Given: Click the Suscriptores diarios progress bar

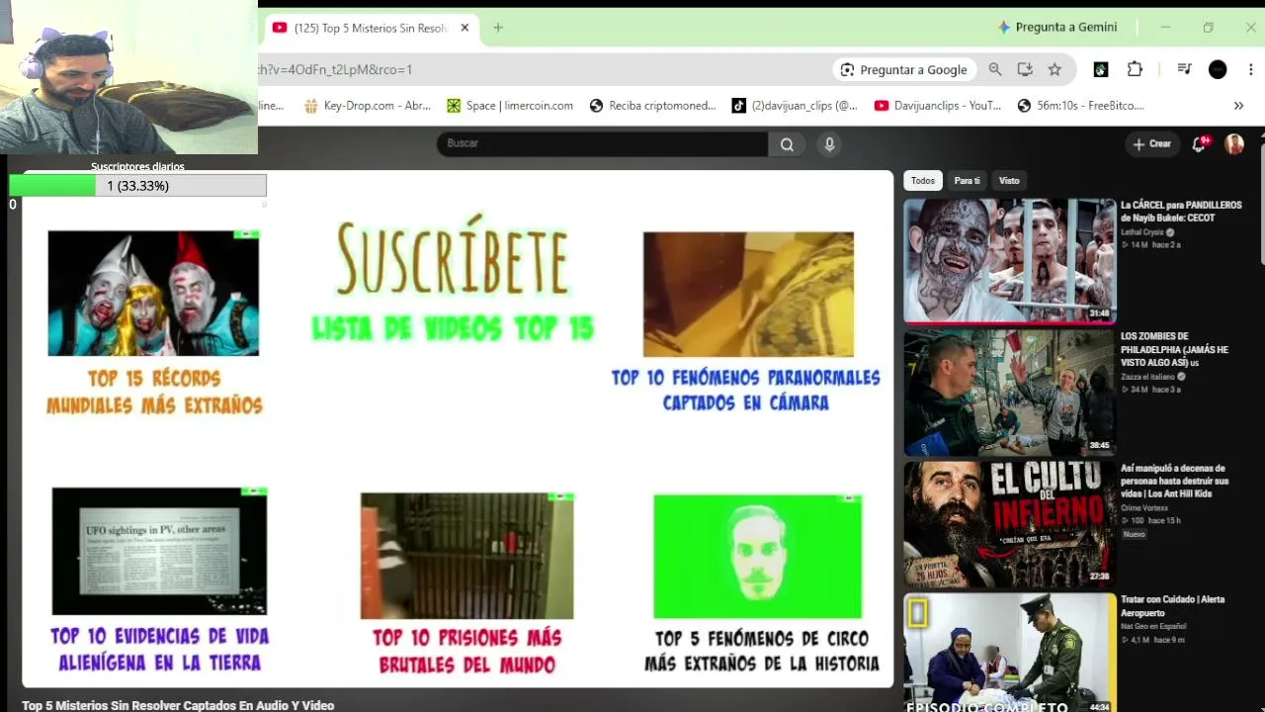Looking at the screenshot, I should 137,186.
